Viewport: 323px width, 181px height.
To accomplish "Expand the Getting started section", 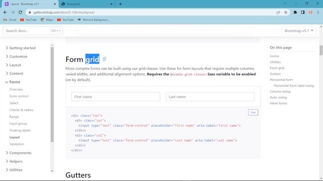I will tap(20, 48).
